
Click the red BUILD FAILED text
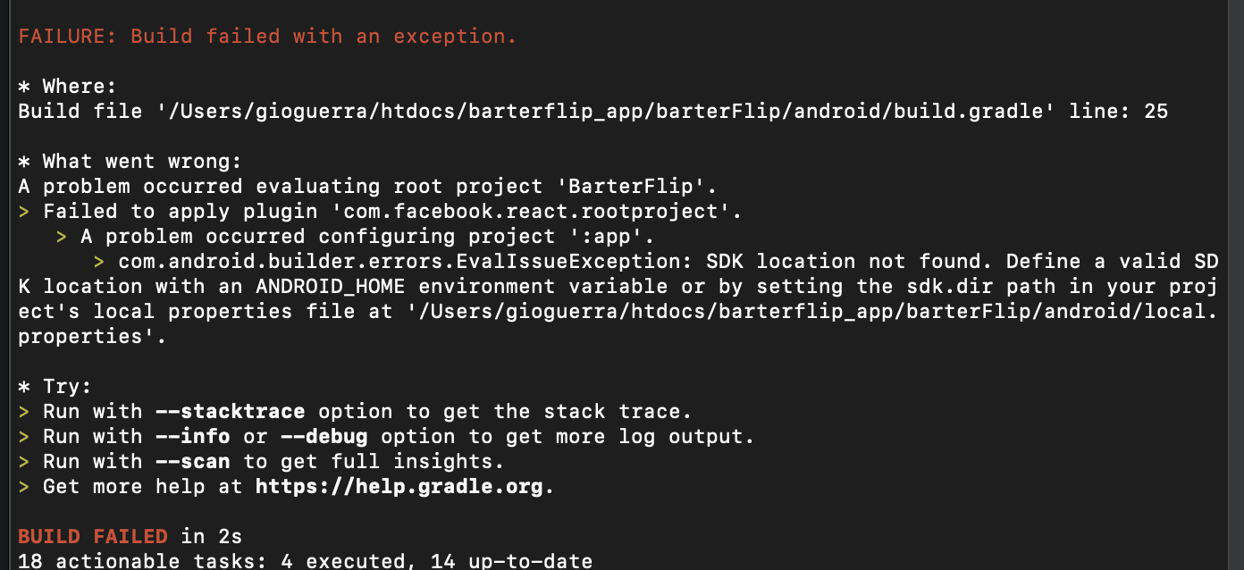93,537
